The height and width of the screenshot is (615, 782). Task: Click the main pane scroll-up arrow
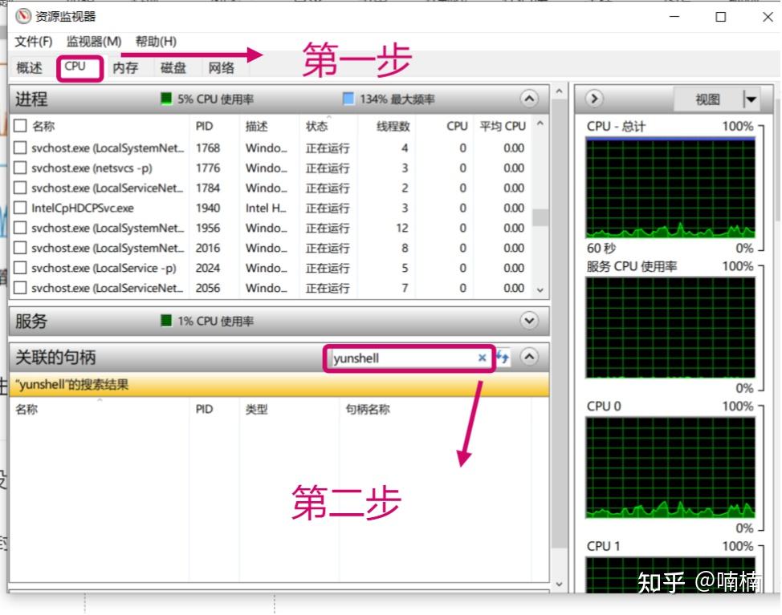pyautogui.click(x=559, y=91)
